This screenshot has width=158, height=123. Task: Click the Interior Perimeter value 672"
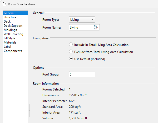coord(72,101)
